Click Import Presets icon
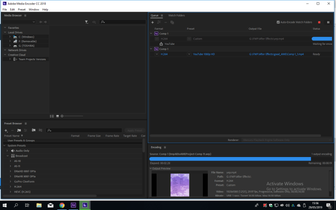 coord(33,130)
